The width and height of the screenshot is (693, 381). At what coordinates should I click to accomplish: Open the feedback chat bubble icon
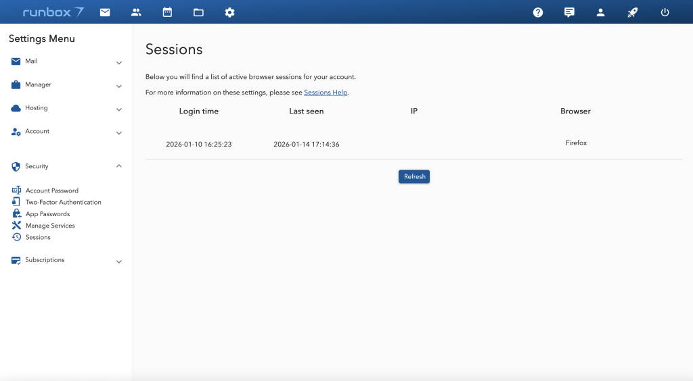pyautogui.click(x=569, y=12)
